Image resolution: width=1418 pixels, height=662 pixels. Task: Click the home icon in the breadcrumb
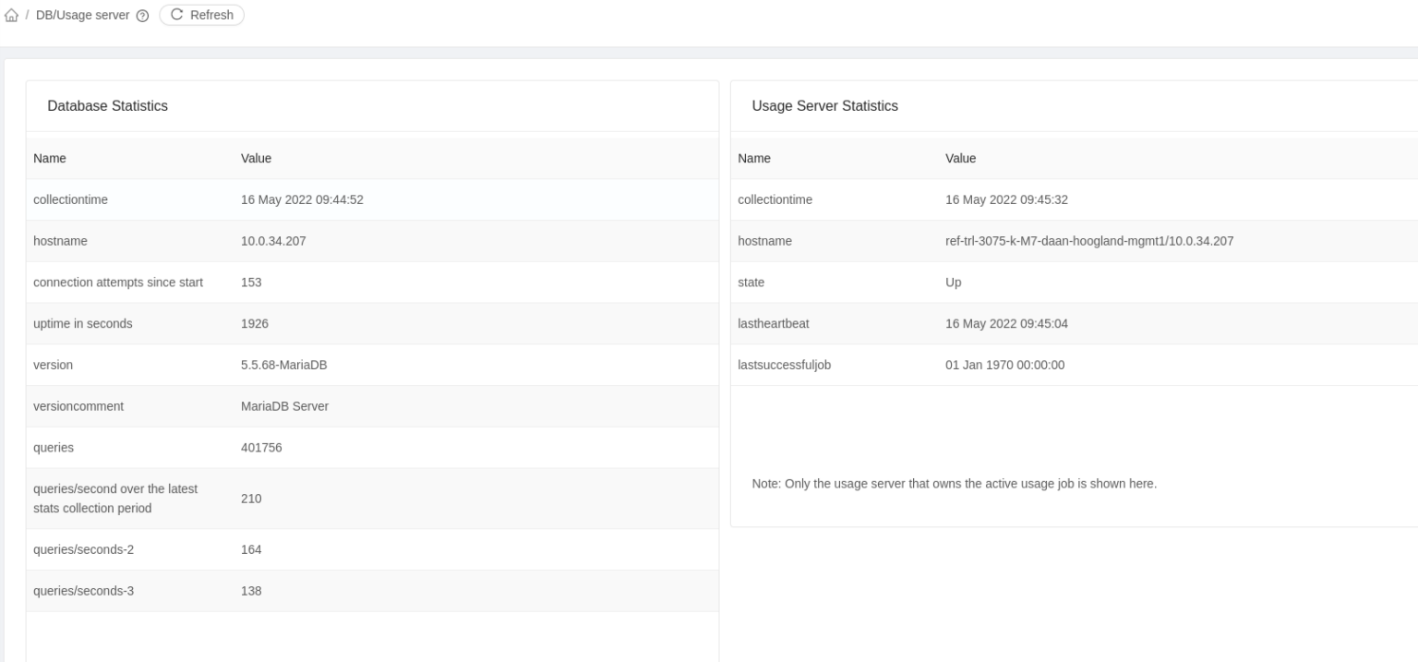coord(13,15)
